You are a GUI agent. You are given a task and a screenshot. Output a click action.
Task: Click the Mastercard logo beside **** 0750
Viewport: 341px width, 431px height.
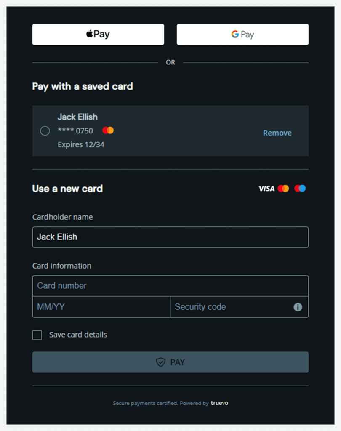point(108,130)
